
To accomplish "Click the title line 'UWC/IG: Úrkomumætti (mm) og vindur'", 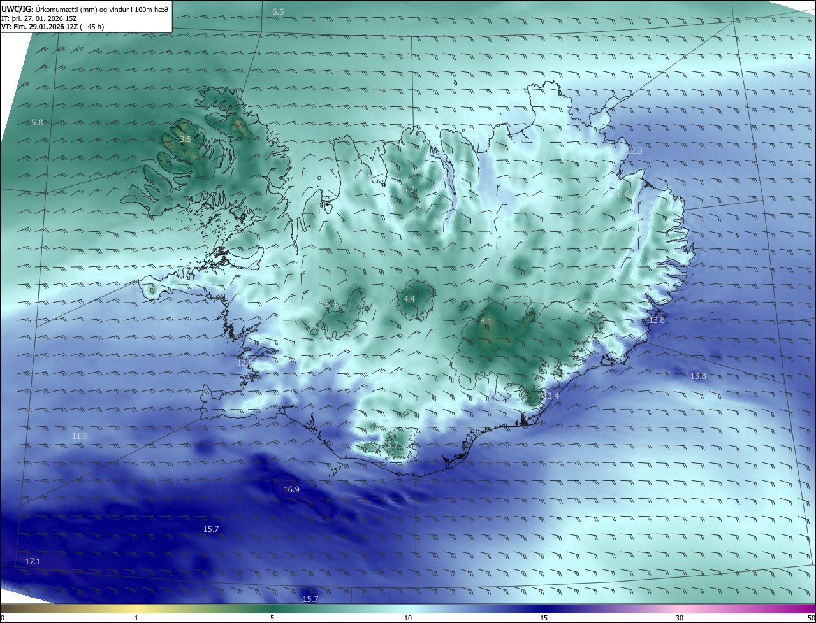I will (85, 10).
